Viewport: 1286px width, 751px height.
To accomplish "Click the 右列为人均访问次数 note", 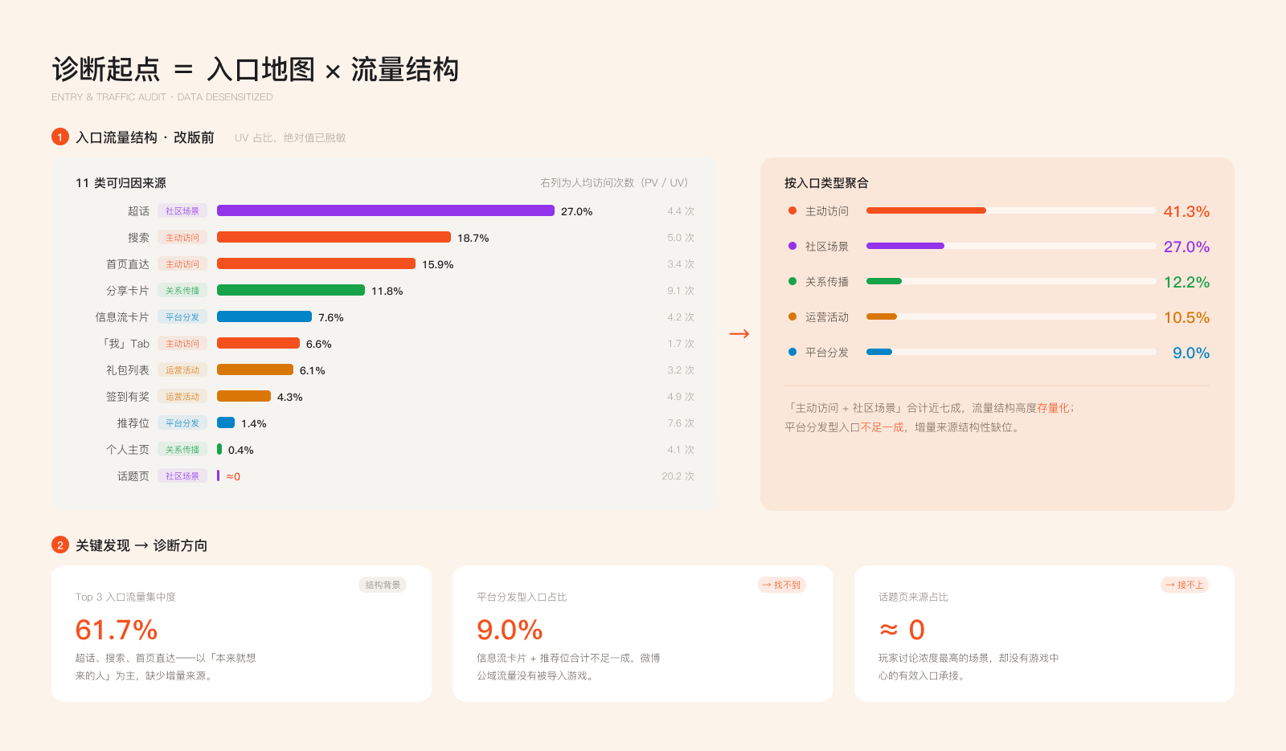I will click(614, 182).
